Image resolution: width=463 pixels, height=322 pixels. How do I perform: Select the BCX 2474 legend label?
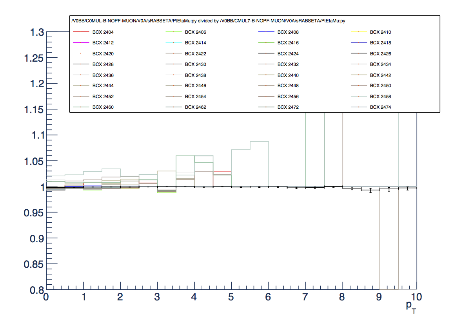pyautogui.click(x=380, y=107)
